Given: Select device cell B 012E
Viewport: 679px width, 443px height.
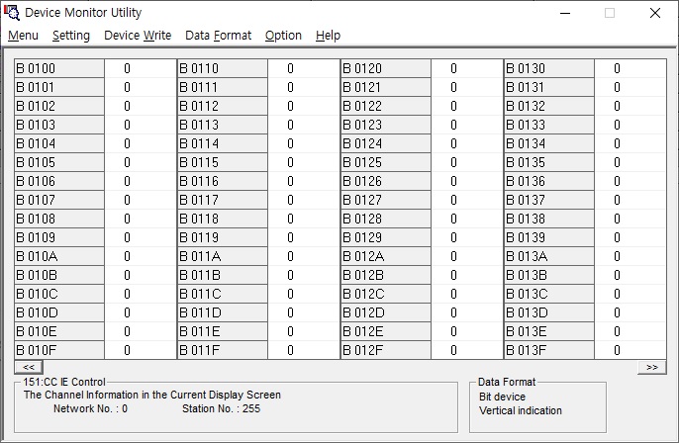Looking at the screenshot, I should point(386,331).
